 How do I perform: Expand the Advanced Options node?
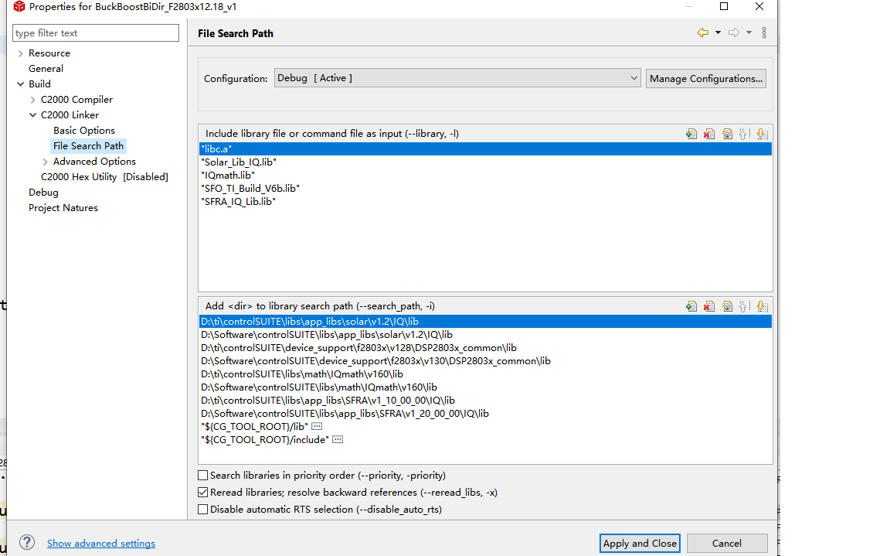click(x=46, y=162)
